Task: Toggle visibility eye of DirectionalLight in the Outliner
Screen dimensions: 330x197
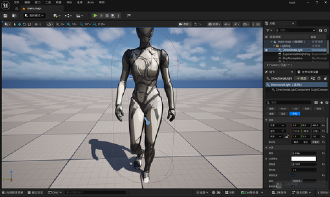Action: [266, 50]
